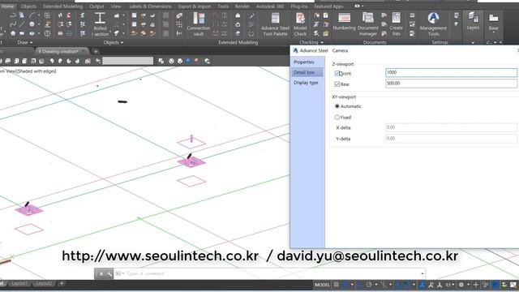Open the Plug-ins ribbon tab
Viewport: 519px width, 292px height.
(299, 6)
